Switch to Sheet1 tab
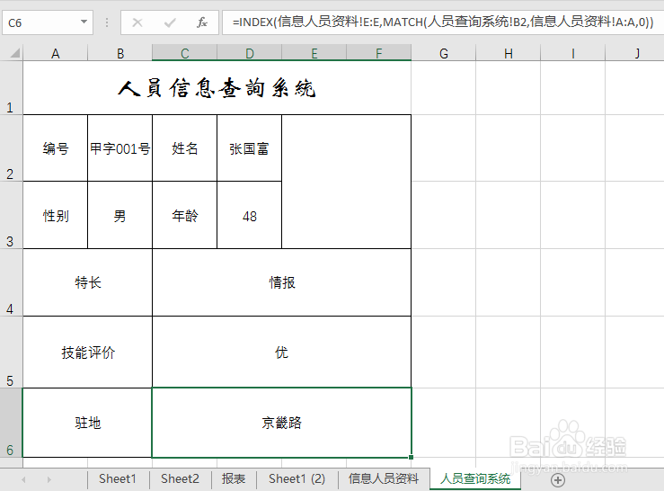The height and width of the screenshot is (491, 664). 118,479
